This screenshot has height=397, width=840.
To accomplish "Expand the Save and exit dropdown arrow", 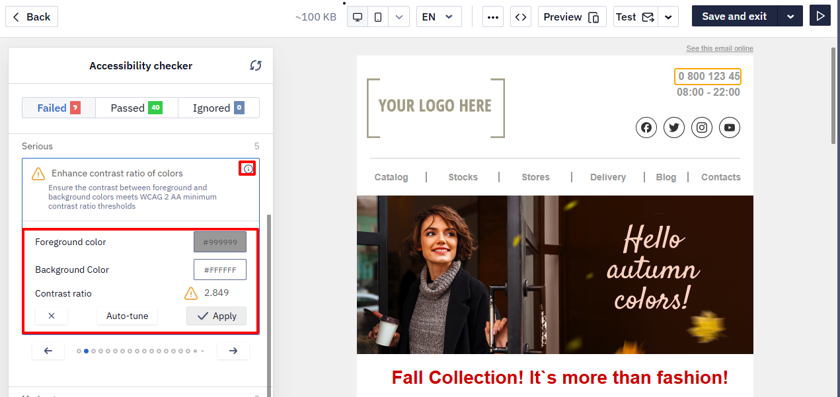I will click(790, 17).
